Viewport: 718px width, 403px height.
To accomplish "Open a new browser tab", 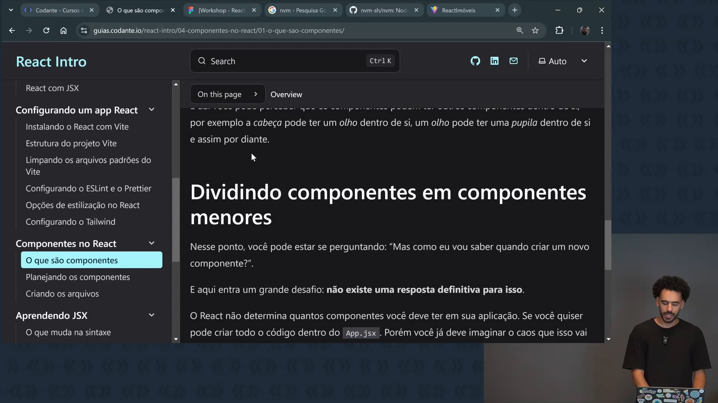I will pyautogui.click(x=515, y=10).
